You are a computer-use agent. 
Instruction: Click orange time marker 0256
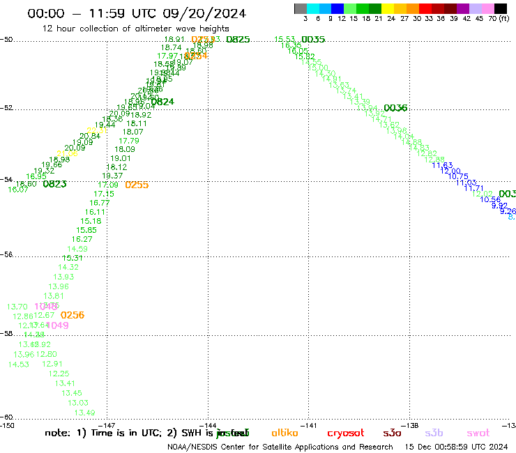pos(73,315)
